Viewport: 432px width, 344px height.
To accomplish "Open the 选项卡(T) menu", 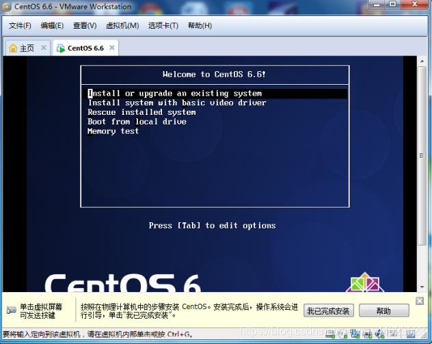I will point(163,25).
